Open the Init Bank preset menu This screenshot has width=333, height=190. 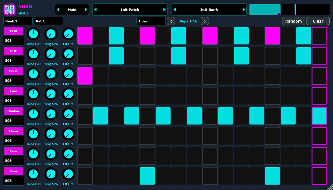click(209, 9)
